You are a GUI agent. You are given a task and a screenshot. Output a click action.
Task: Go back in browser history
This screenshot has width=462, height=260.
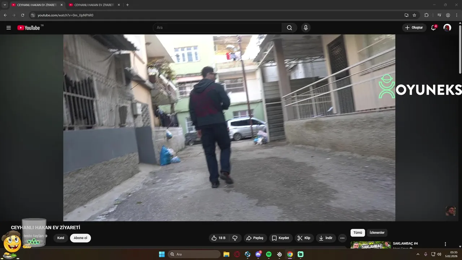point(5,15)
